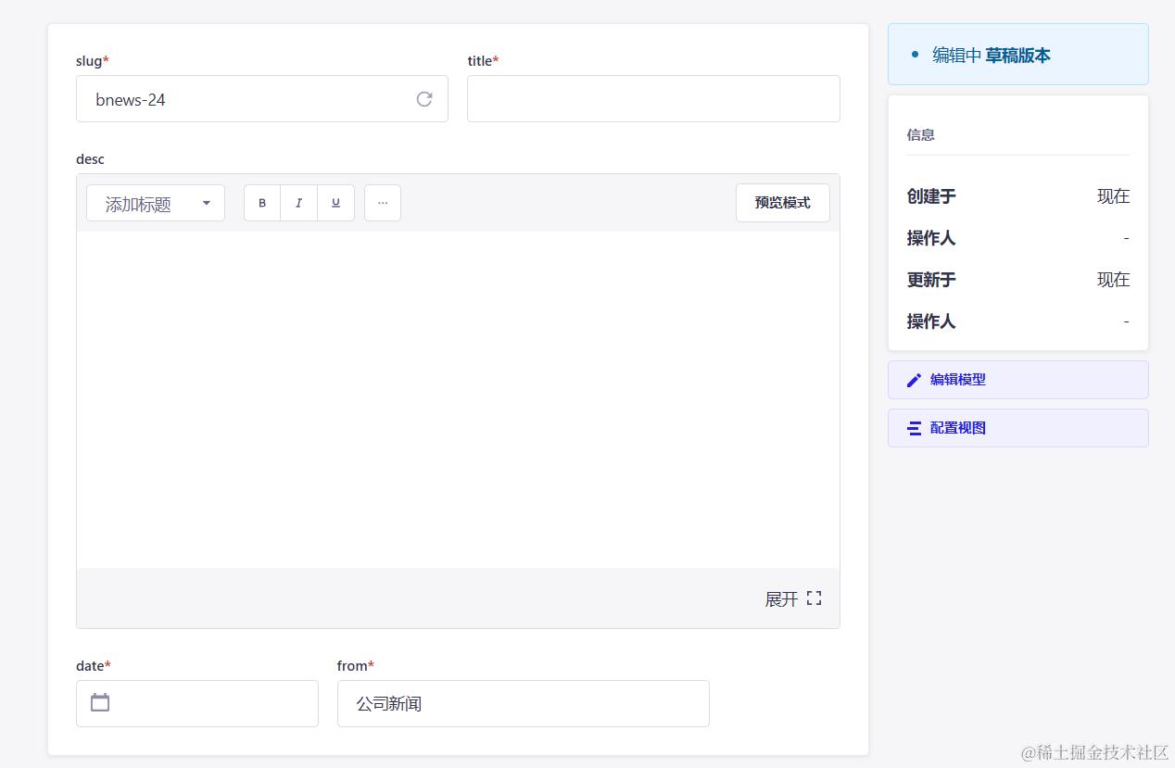Click the from field label
Screen dimensions: 1175x768
click(356, 666)
